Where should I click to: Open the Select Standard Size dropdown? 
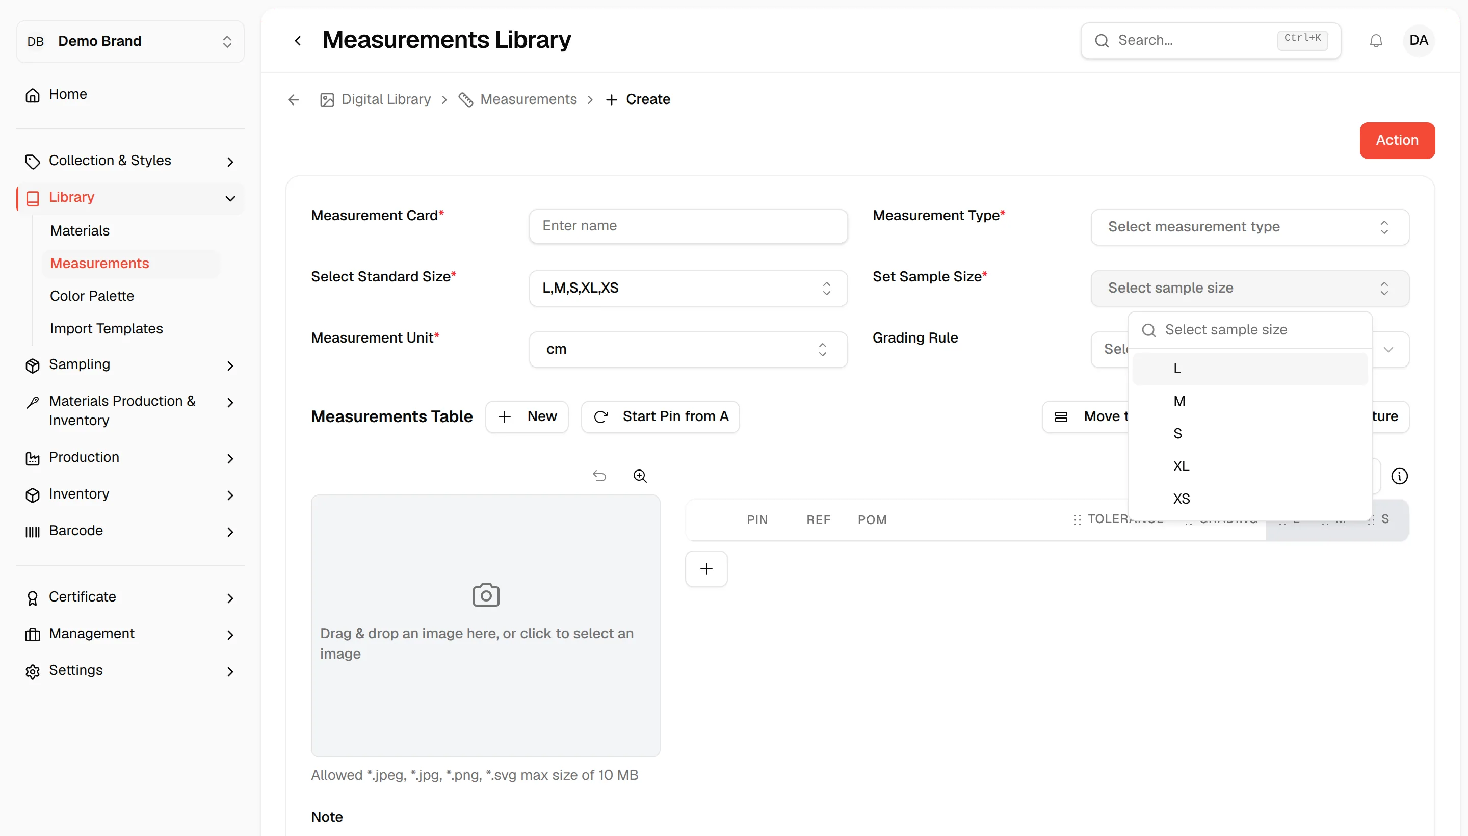[688, 288]
